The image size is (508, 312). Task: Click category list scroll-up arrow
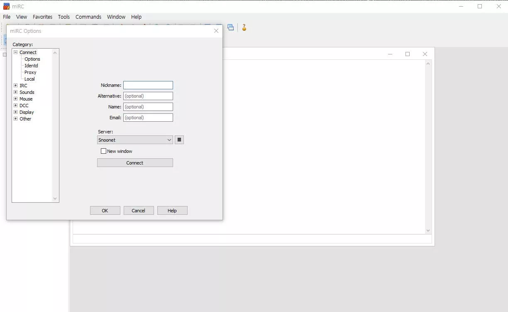coord(55,53)
